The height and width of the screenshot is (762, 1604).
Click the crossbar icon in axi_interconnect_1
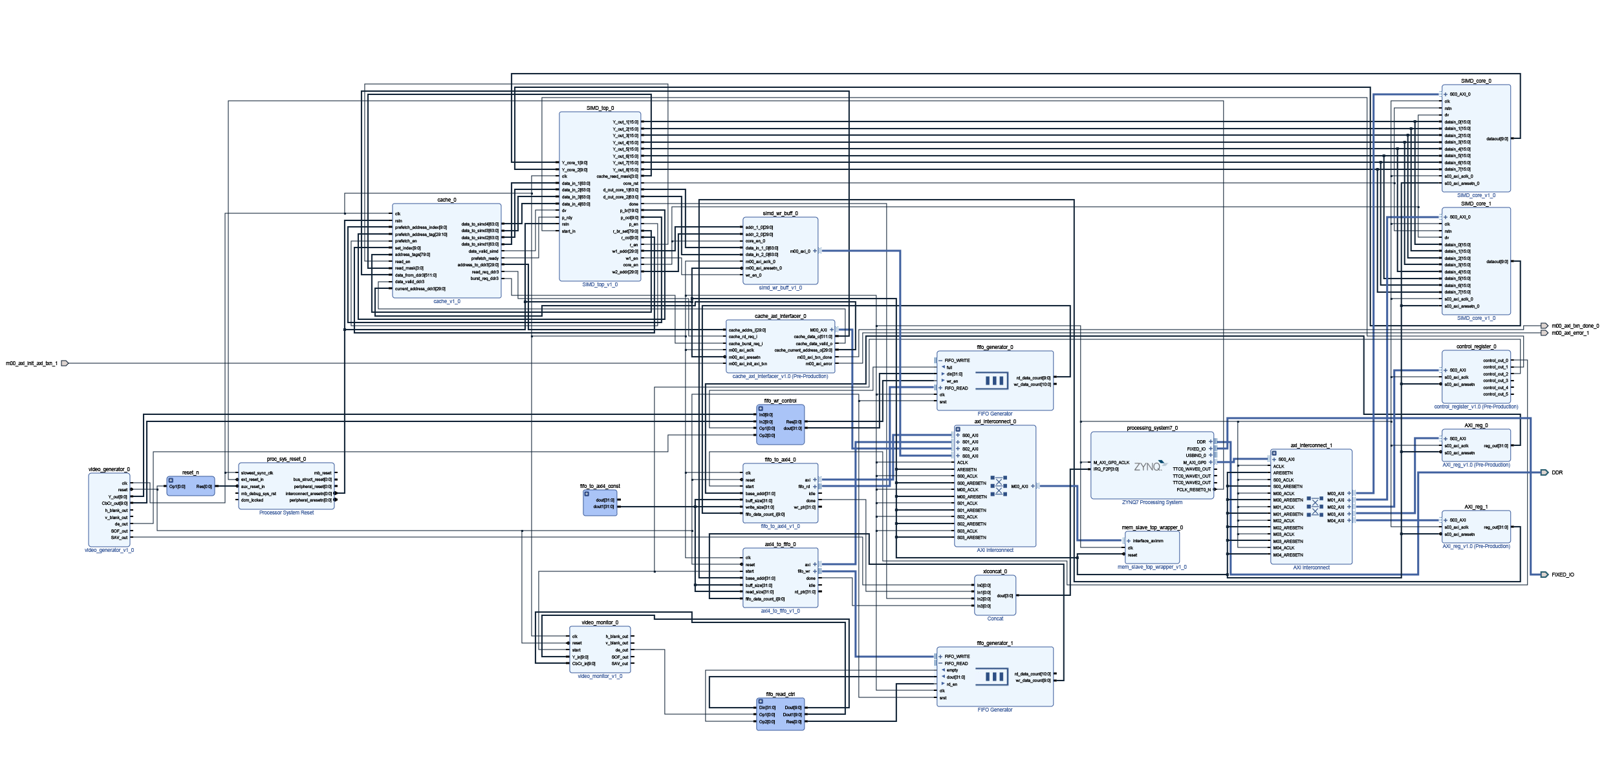pyautogui.click(x=1315, y=506)
